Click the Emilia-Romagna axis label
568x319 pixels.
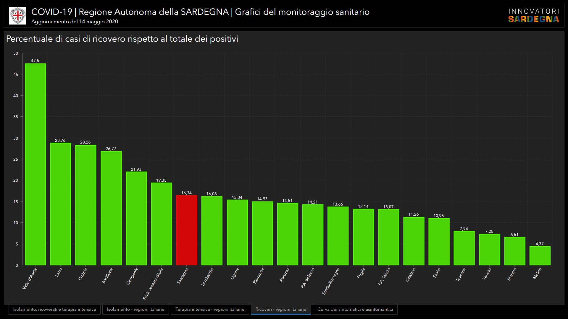[x=331, y=281]
